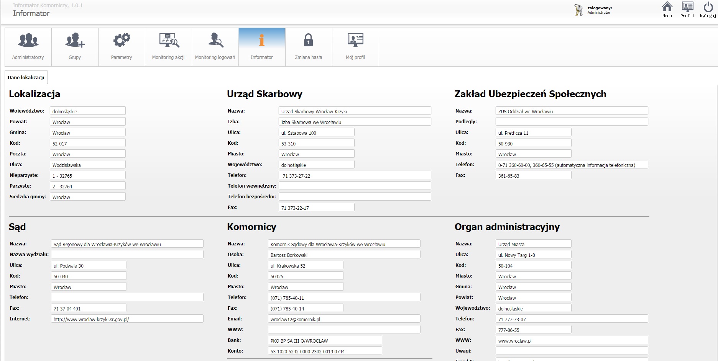
Task: Click the Województwo field under Lokalizacja
Action: click(x=88, y=111)
